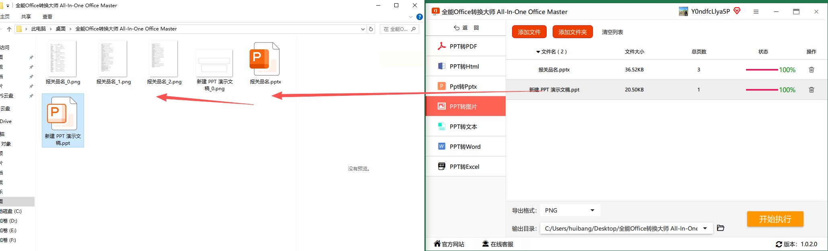Click Explorer up-one-level arrow
Image resolution: width=828 pixels, height=251 pixels.
pos(9,29)
